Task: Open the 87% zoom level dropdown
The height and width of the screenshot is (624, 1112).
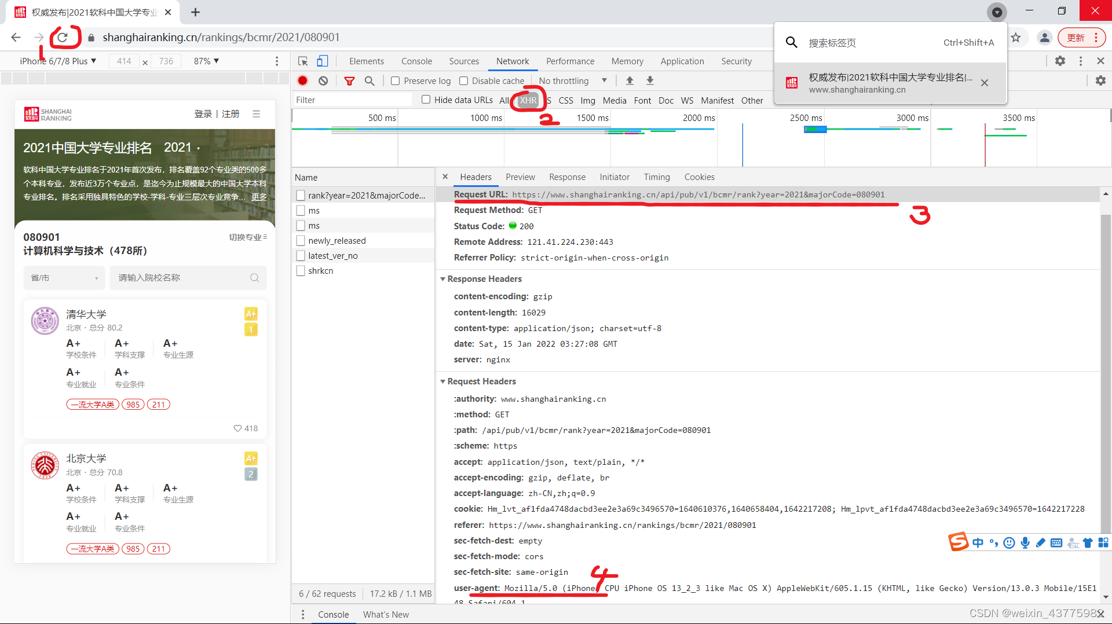Action: point(206,61)
